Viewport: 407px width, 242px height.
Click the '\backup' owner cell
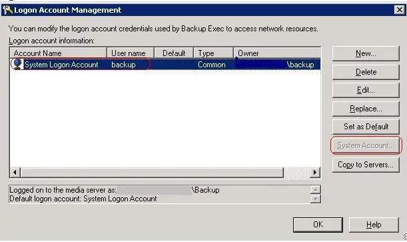point(300,65)
